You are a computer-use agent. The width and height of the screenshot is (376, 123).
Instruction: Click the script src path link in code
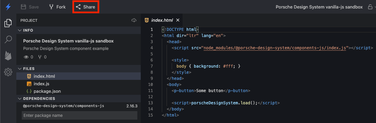click(x=275, y=48)
